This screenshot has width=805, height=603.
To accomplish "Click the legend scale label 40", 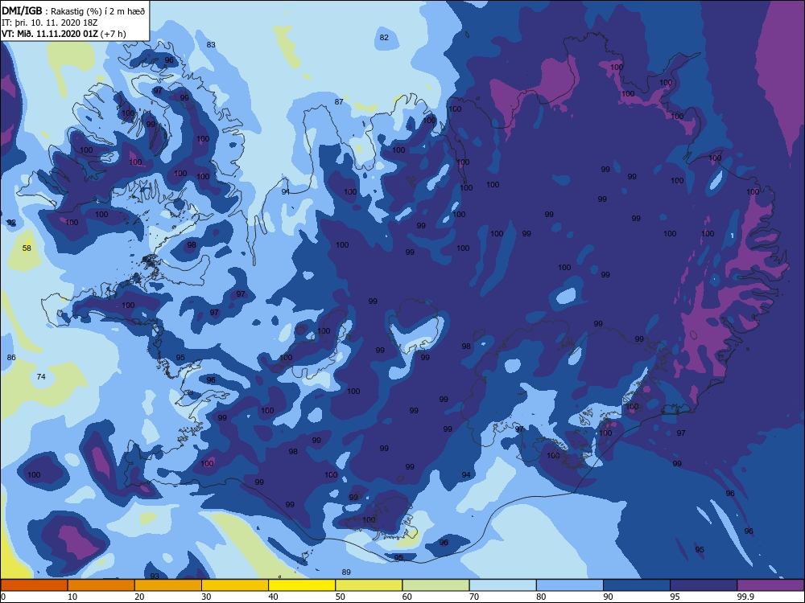I will [273, 597].
